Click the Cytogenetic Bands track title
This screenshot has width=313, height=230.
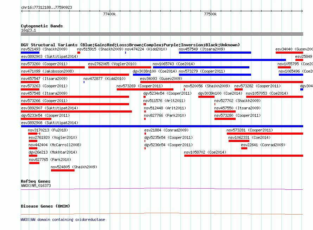click(42, 26)
